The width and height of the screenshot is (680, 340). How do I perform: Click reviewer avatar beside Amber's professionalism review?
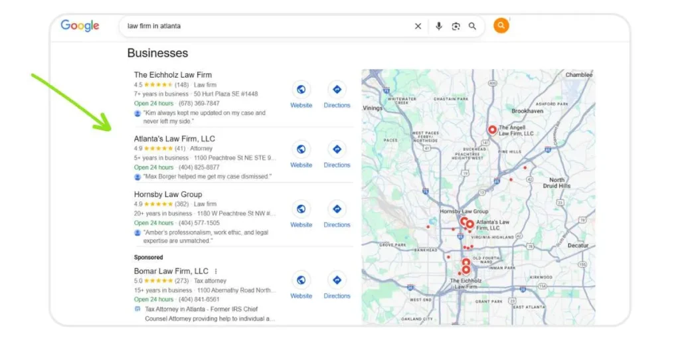pos(137,233)
